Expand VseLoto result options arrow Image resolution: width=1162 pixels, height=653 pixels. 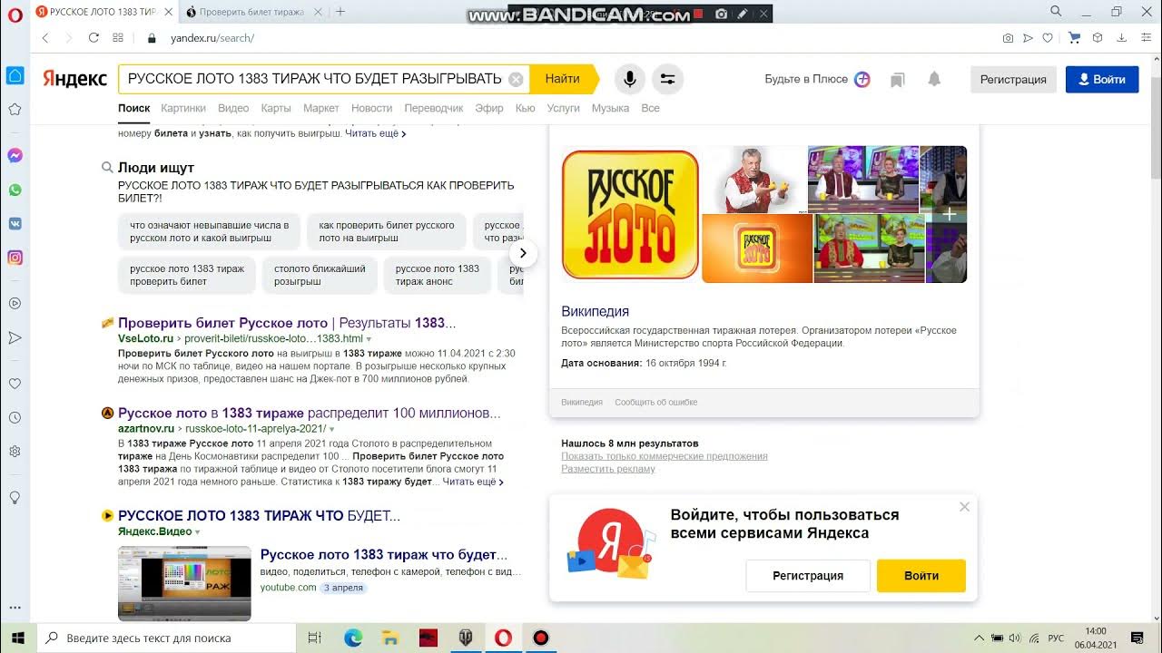point(369,339)
